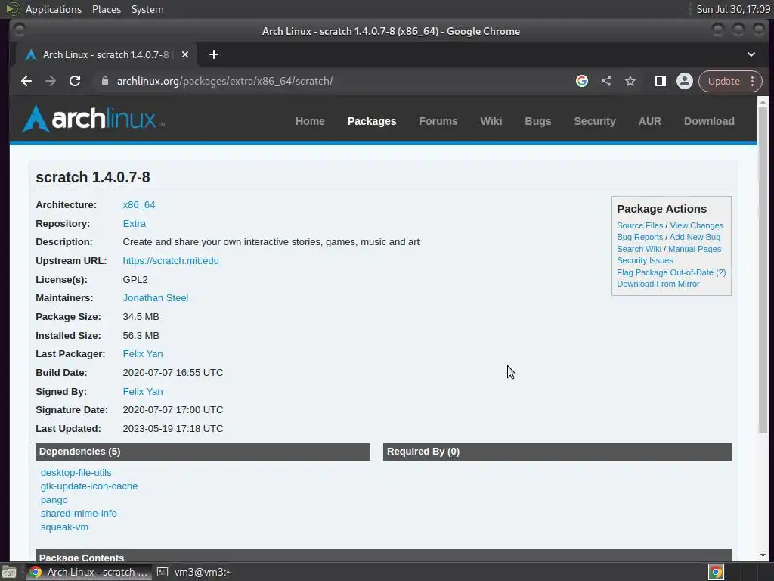Open the Google icon in address bar
Screen dimensions: 774x581
click(582, 81)
